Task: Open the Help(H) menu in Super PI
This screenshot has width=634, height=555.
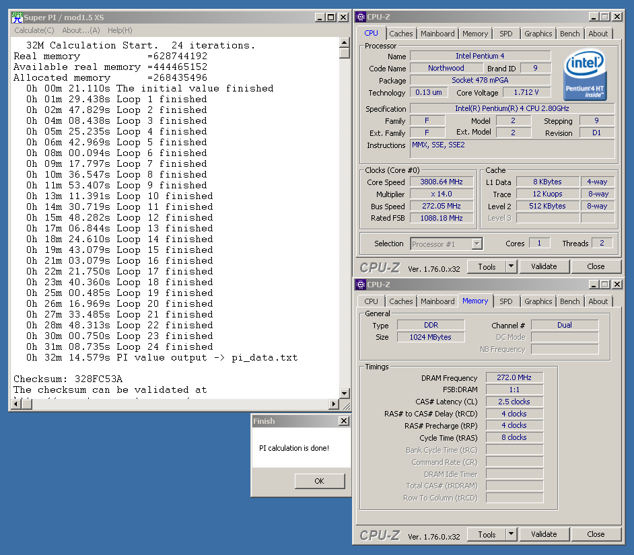Action: (120, 30)
